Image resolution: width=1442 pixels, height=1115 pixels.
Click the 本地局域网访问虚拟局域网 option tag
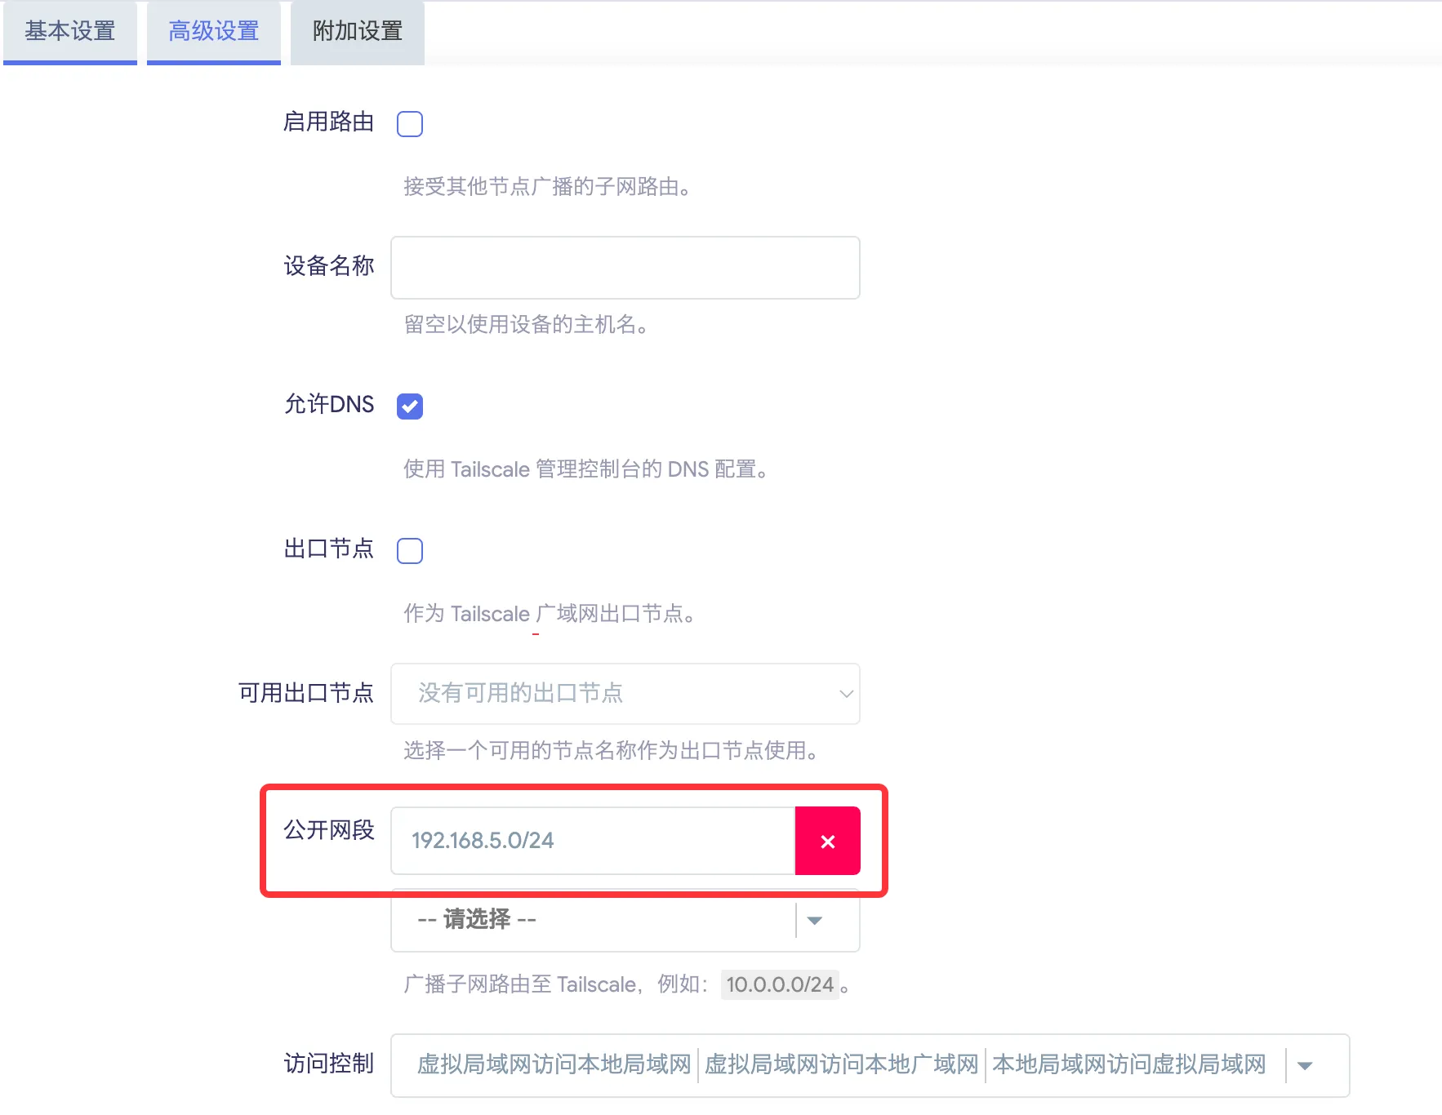tap(1128, 1065)
